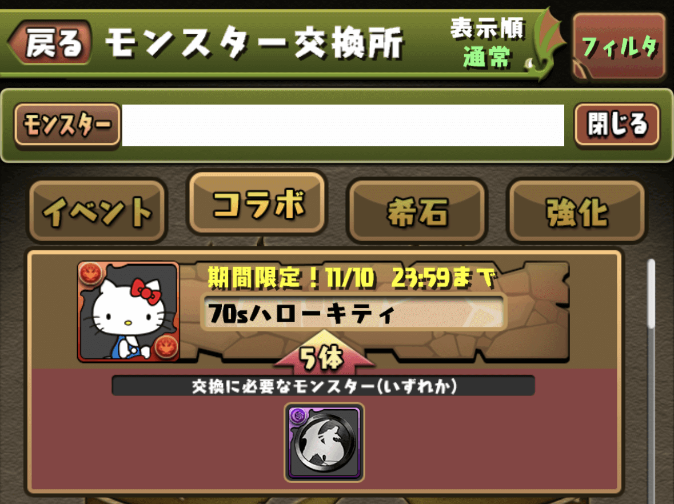Tap the bottom-right fire orb on the Kitty icon
This screenshot has height=504, width=674.
(166, 346)
